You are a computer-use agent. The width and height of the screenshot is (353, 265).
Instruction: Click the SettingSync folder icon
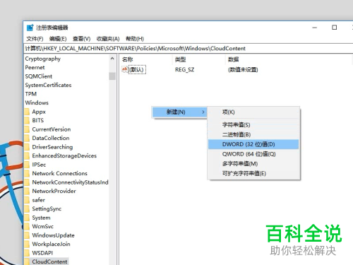[x=28, y=208]
